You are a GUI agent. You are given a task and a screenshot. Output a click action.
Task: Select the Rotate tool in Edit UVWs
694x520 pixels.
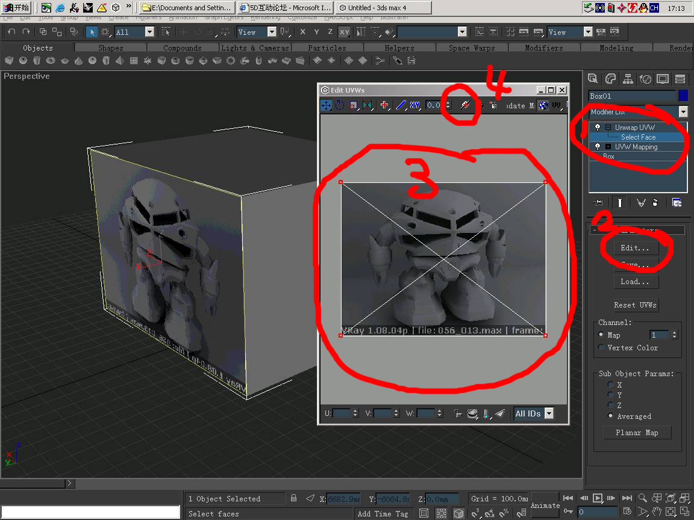(x=340, y=105)
